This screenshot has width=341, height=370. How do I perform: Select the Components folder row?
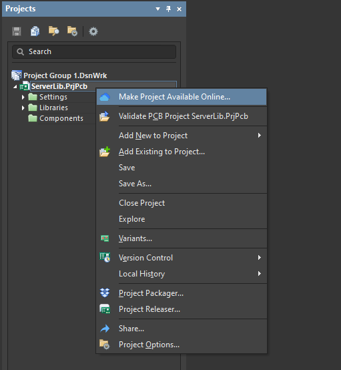tap(61, 118)
